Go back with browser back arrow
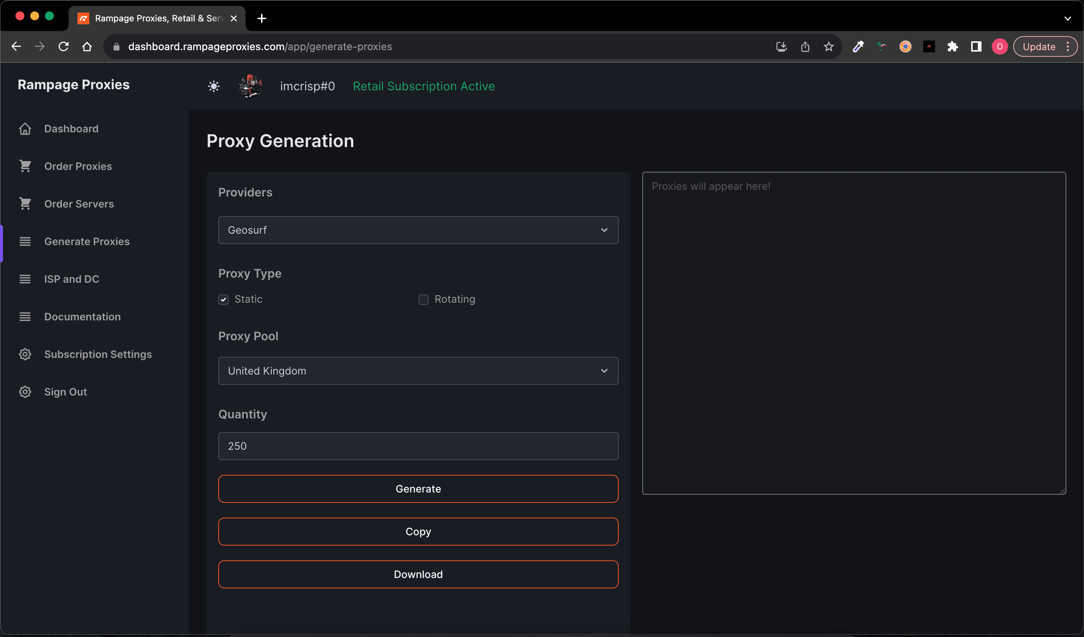 (16, 46)
